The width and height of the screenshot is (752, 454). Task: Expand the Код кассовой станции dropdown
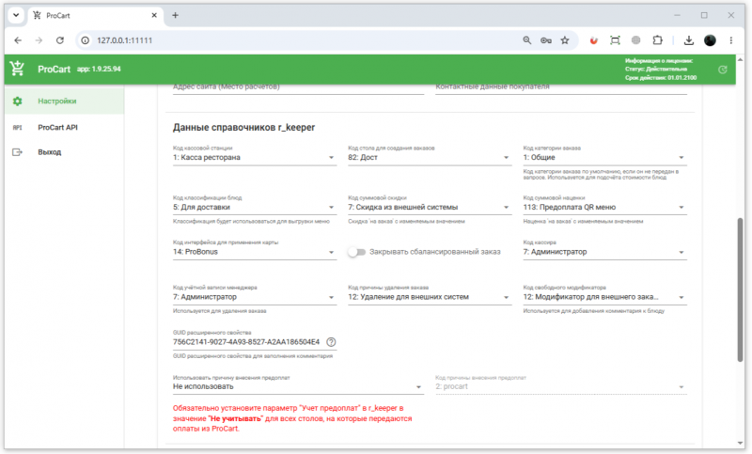point(255,157)
